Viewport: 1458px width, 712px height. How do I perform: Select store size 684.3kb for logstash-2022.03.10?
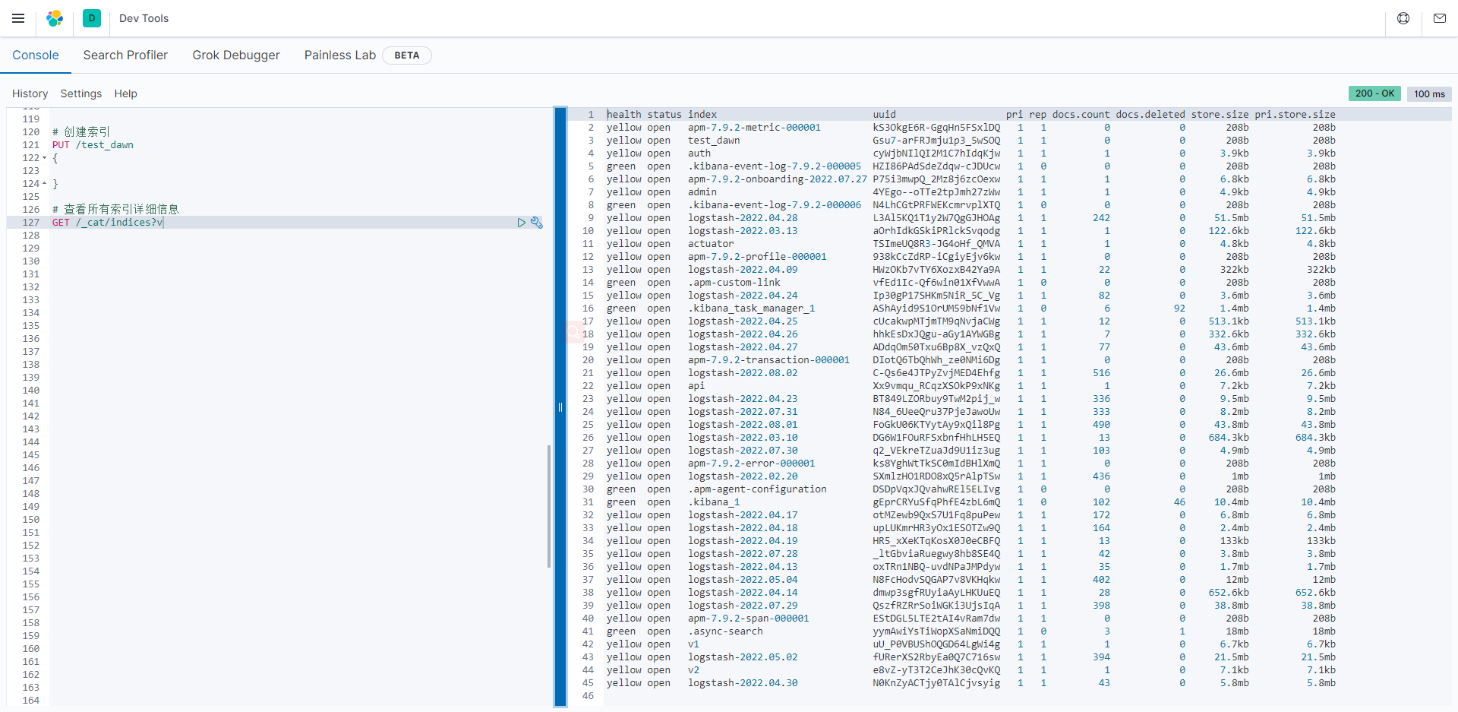(x=1229, y=438)
